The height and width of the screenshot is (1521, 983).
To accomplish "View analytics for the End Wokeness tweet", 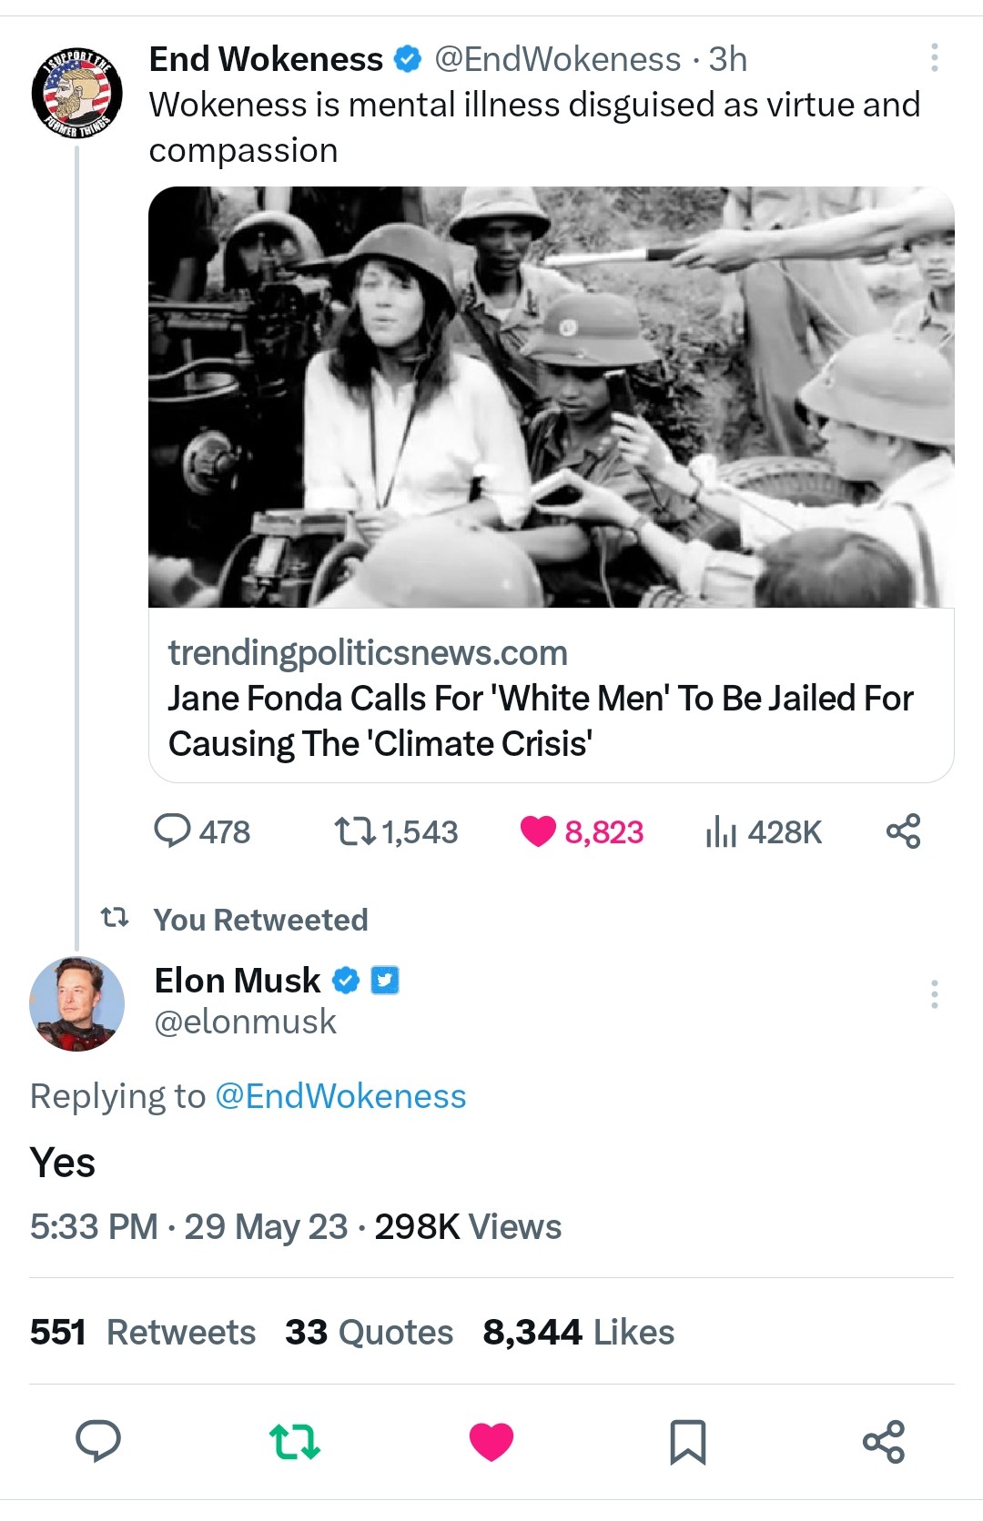I will coord(724,831).
